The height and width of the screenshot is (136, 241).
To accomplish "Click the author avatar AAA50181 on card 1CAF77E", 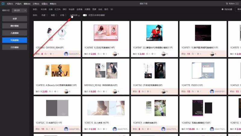I will pos(212,91).
